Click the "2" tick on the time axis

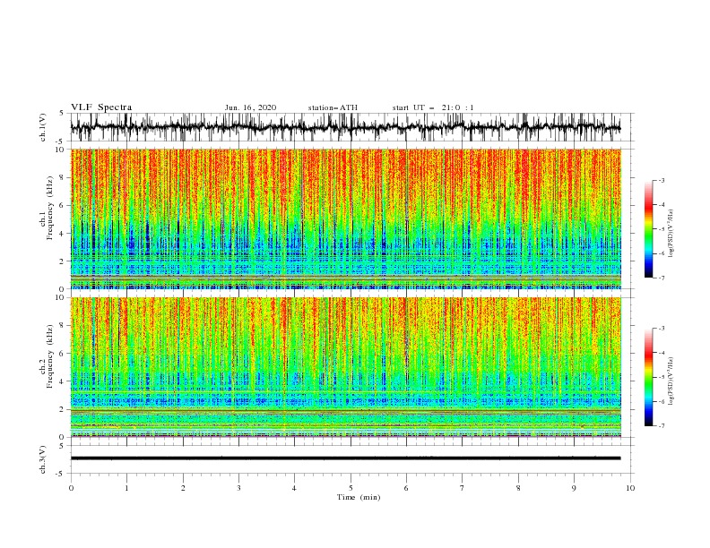coord(183,488)
